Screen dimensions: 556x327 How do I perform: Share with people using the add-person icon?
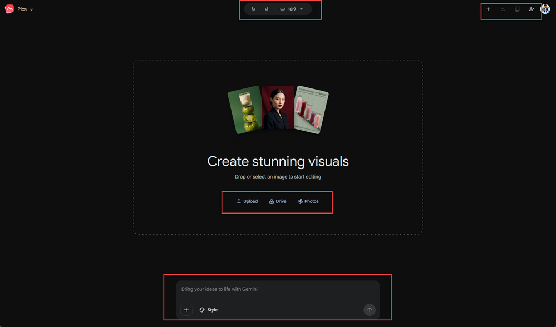[x=532, y=9]
